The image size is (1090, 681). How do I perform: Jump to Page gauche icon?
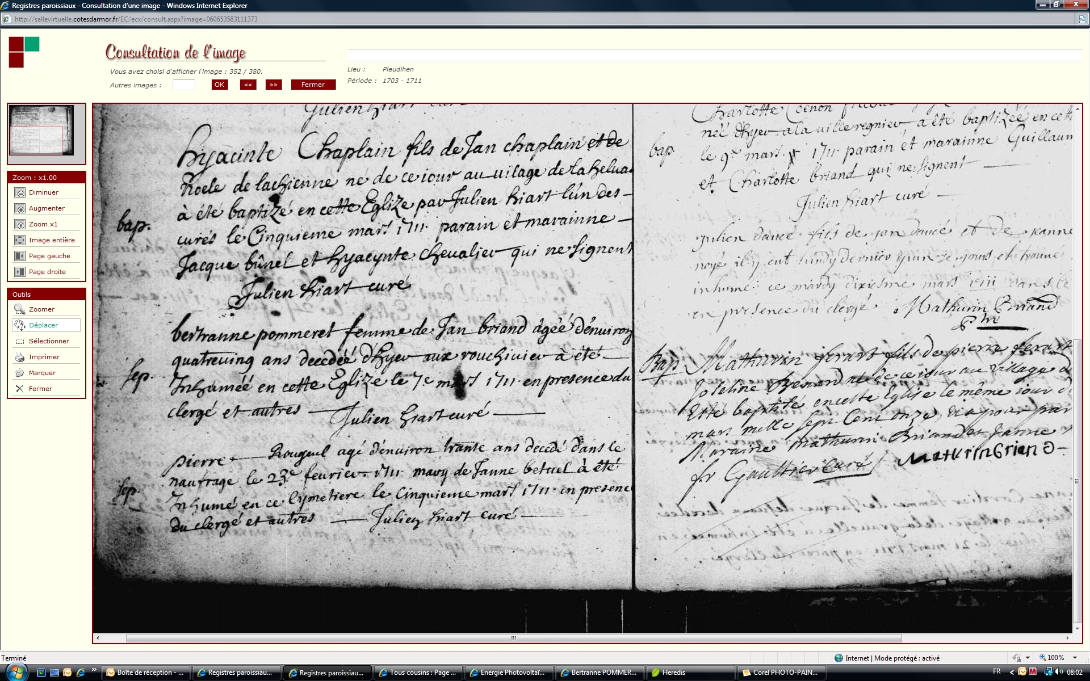[20, 257]
